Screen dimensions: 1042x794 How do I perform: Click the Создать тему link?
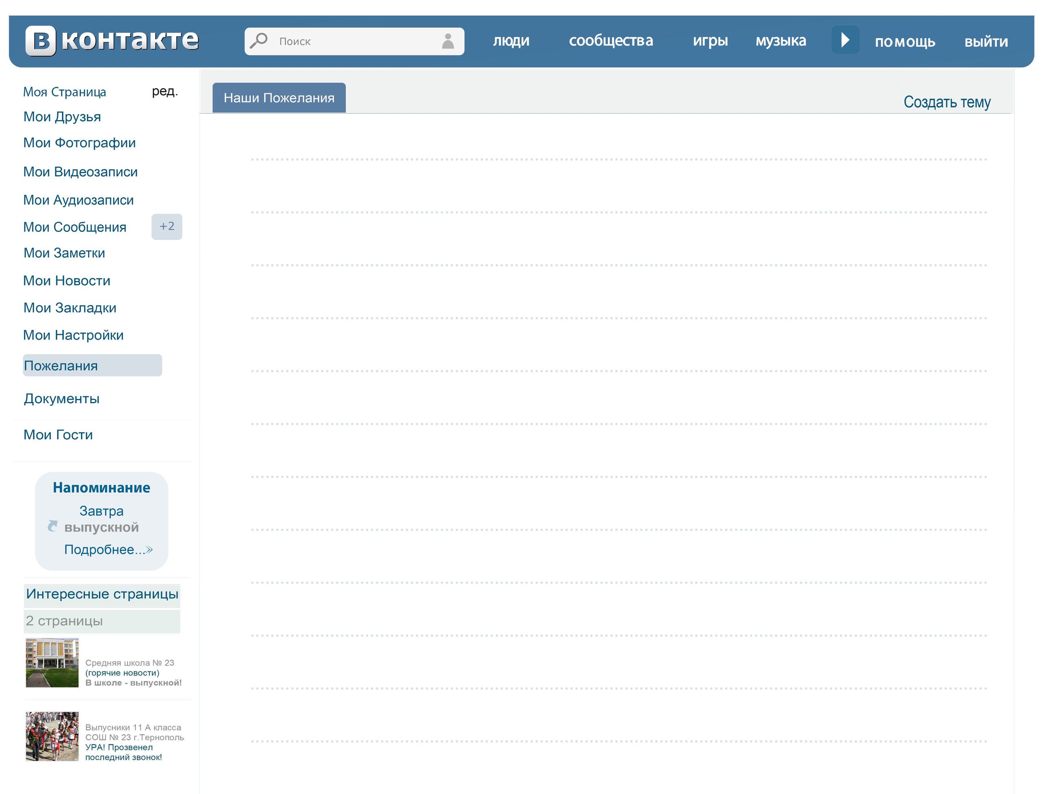tap(946, 102)
